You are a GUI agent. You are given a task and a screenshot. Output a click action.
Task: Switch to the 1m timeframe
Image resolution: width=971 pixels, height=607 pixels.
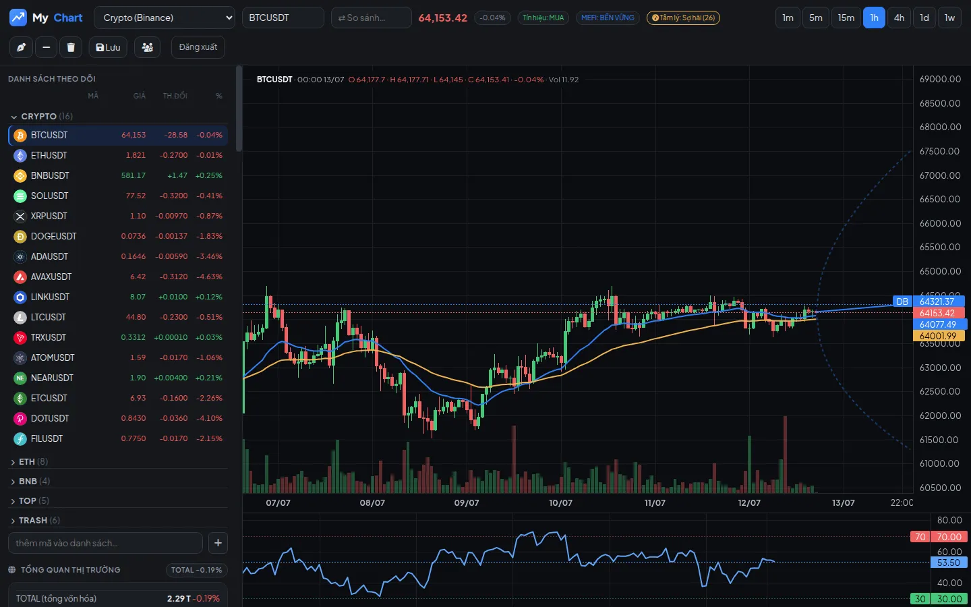(x=788, y=18)
